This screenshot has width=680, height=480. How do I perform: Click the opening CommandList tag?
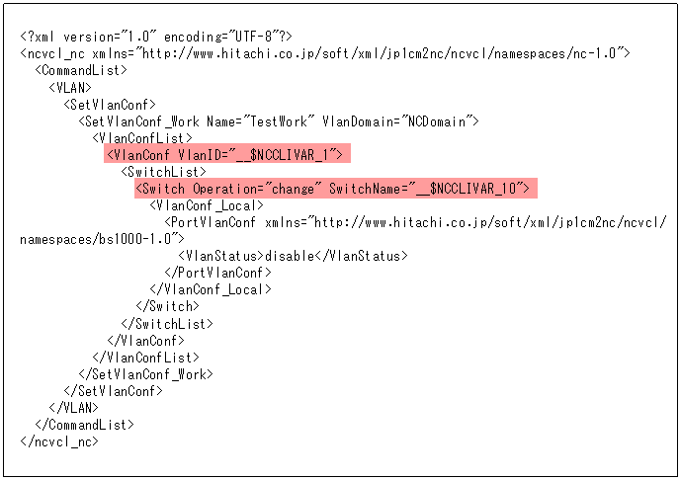click(x=81, y=70)
